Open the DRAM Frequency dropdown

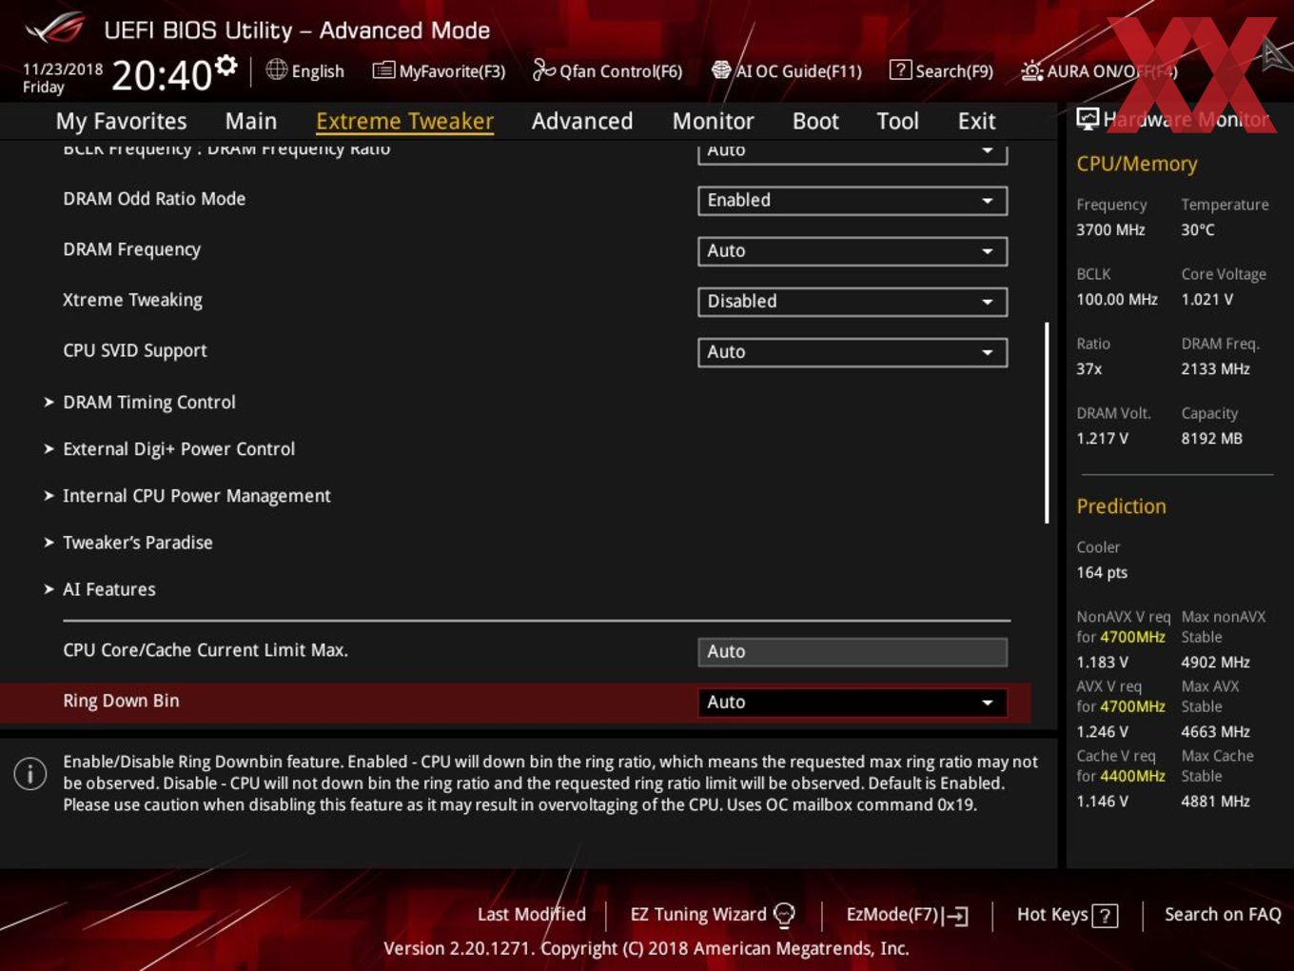click(853, 250)
